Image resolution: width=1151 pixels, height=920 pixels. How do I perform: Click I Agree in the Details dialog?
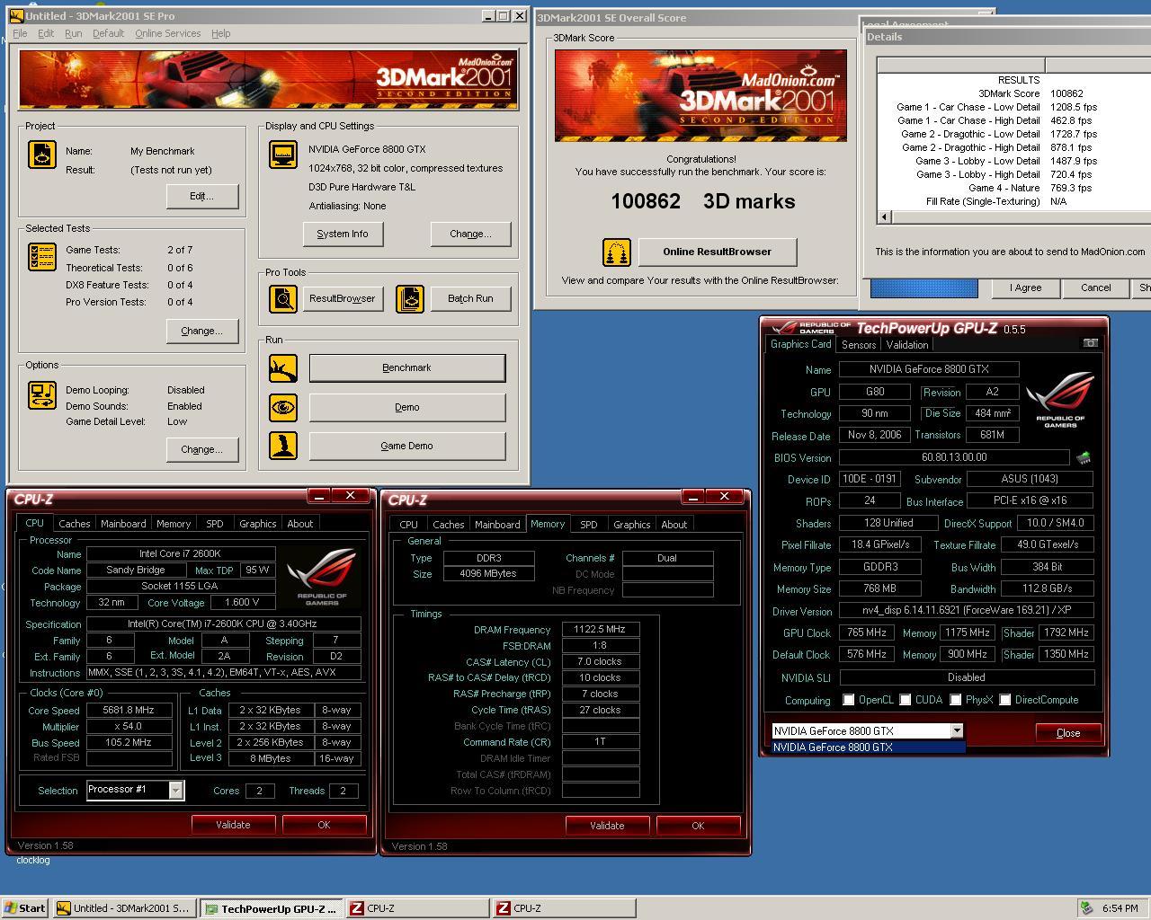(1025, 287)
